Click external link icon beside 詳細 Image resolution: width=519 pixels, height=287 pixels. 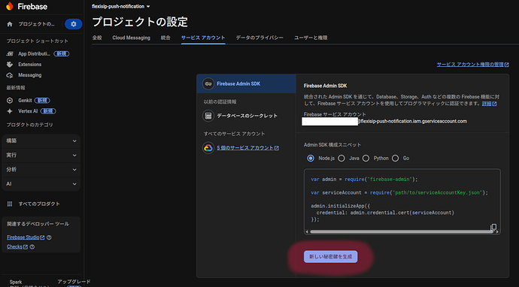click(x=494, y=104)
